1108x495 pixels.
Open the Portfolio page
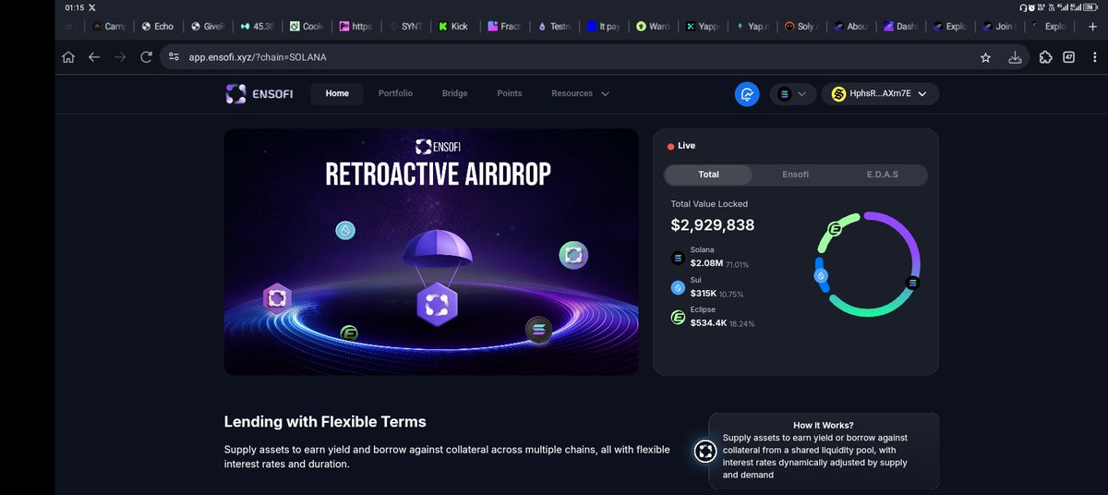point(395,93)
